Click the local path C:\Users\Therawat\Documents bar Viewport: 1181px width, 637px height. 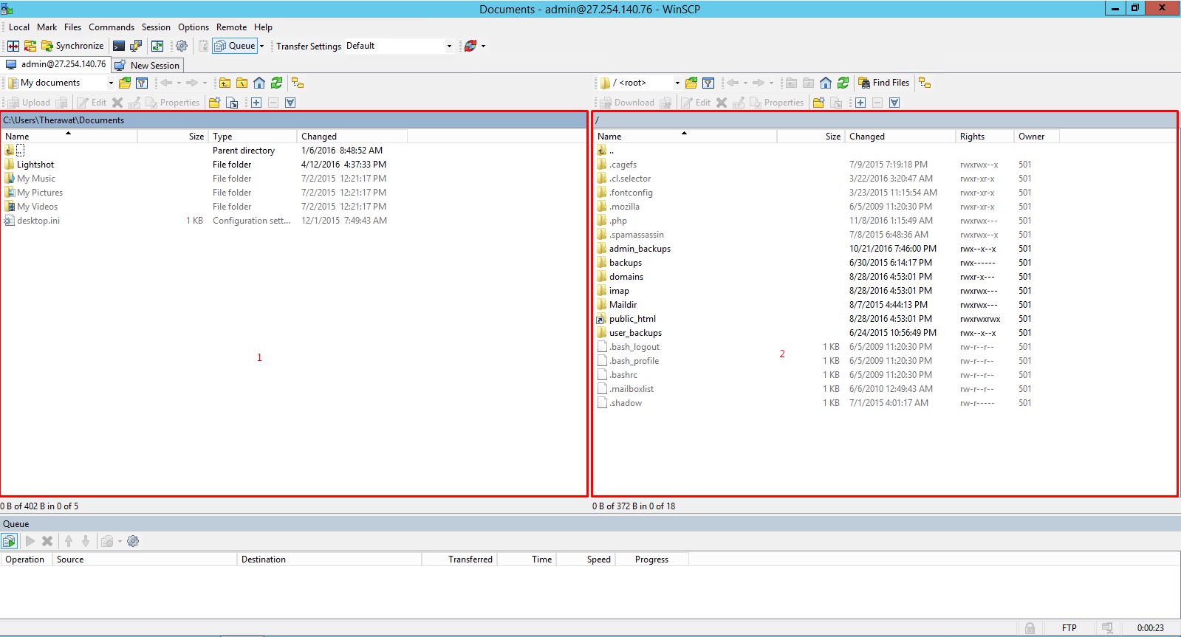pyautogui.click(x=294, y=120)
